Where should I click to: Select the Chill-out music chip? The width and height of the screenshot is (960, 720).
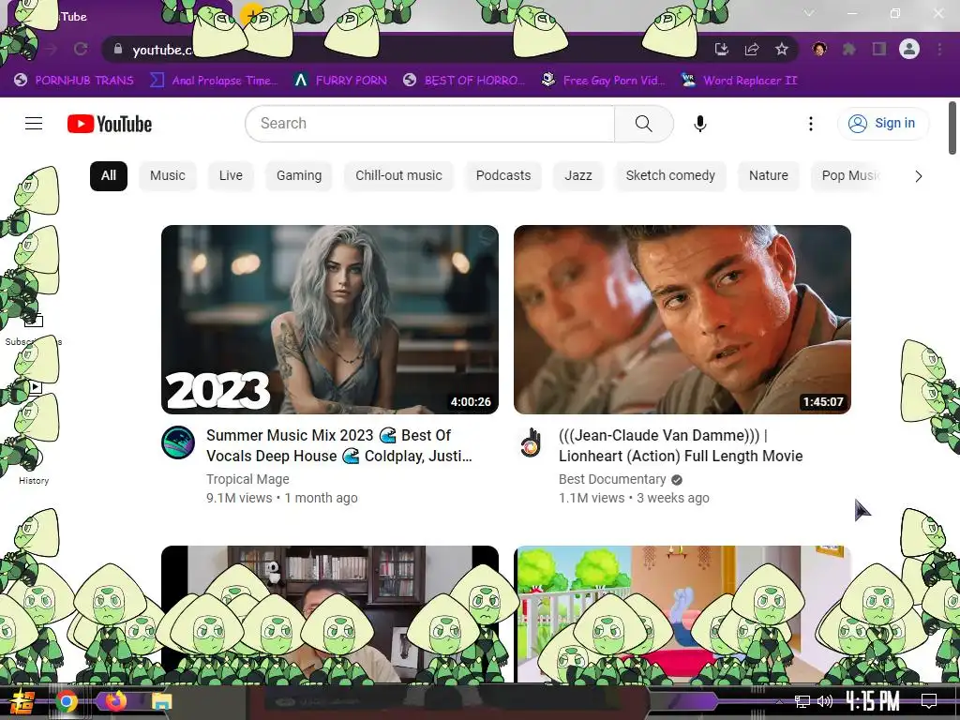[398, 175]
